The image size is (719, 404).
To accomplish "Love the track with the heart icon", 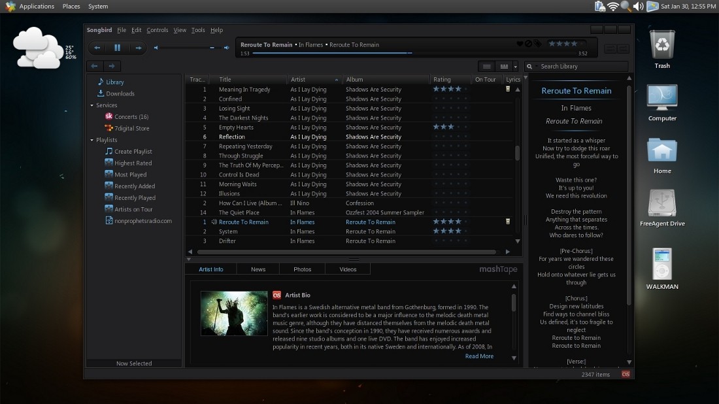I will pos(520,44).
